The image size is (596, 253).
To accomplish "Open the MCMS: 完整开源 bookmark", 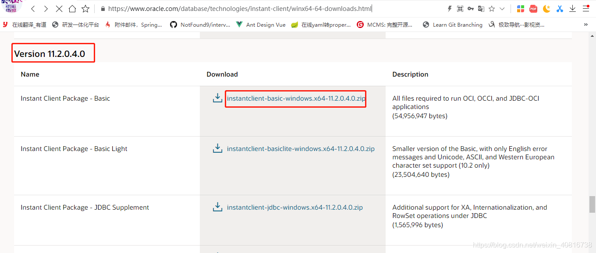I will pyautogui.click(x=384, y=25).
